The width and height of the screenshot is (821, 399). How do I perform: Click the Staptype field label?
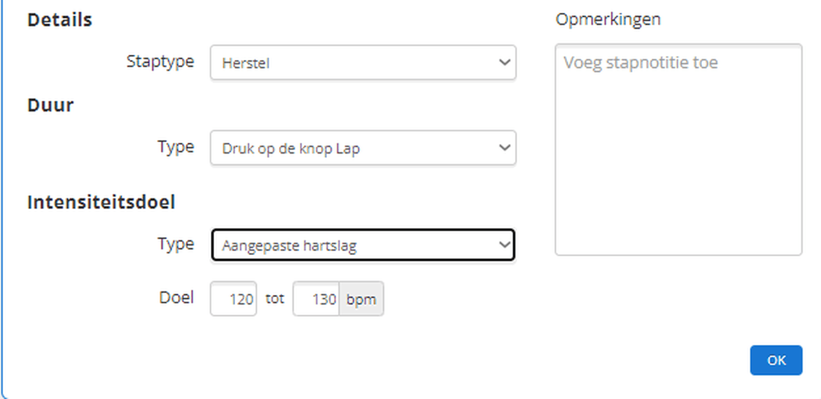point(160,62)
